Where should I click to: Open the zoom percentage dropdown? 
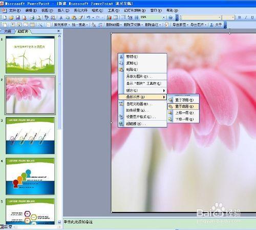tap(164, 17)
